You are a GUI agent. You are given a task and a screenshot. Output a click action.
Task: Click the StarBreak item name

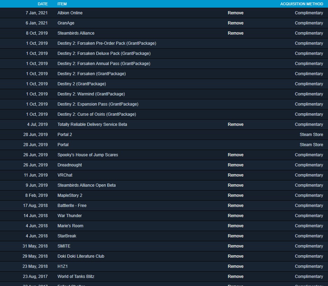pos(67,236)
